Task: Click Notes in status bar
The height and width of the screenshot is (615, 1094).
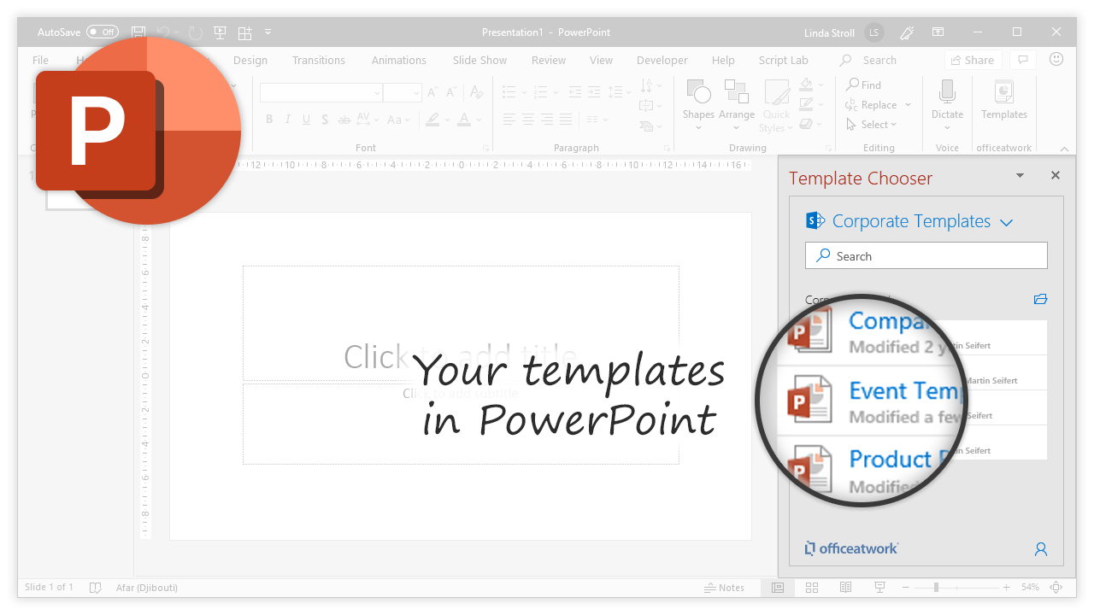Action: pyautogui.click(x=725, y=588)
